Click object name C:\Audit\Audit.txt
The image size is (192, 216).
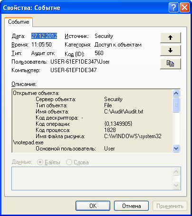coord(124,112)
